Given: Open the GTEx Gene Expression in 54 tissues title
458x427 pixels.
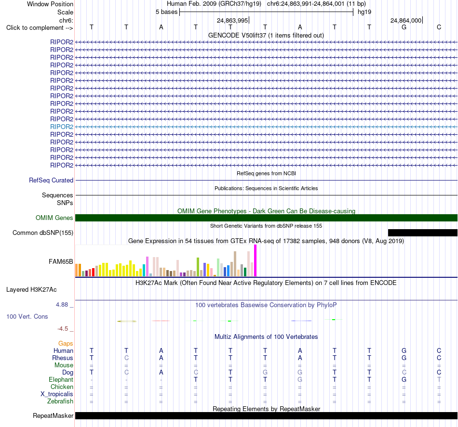Looking at the screenshot, I should point(266,241).
